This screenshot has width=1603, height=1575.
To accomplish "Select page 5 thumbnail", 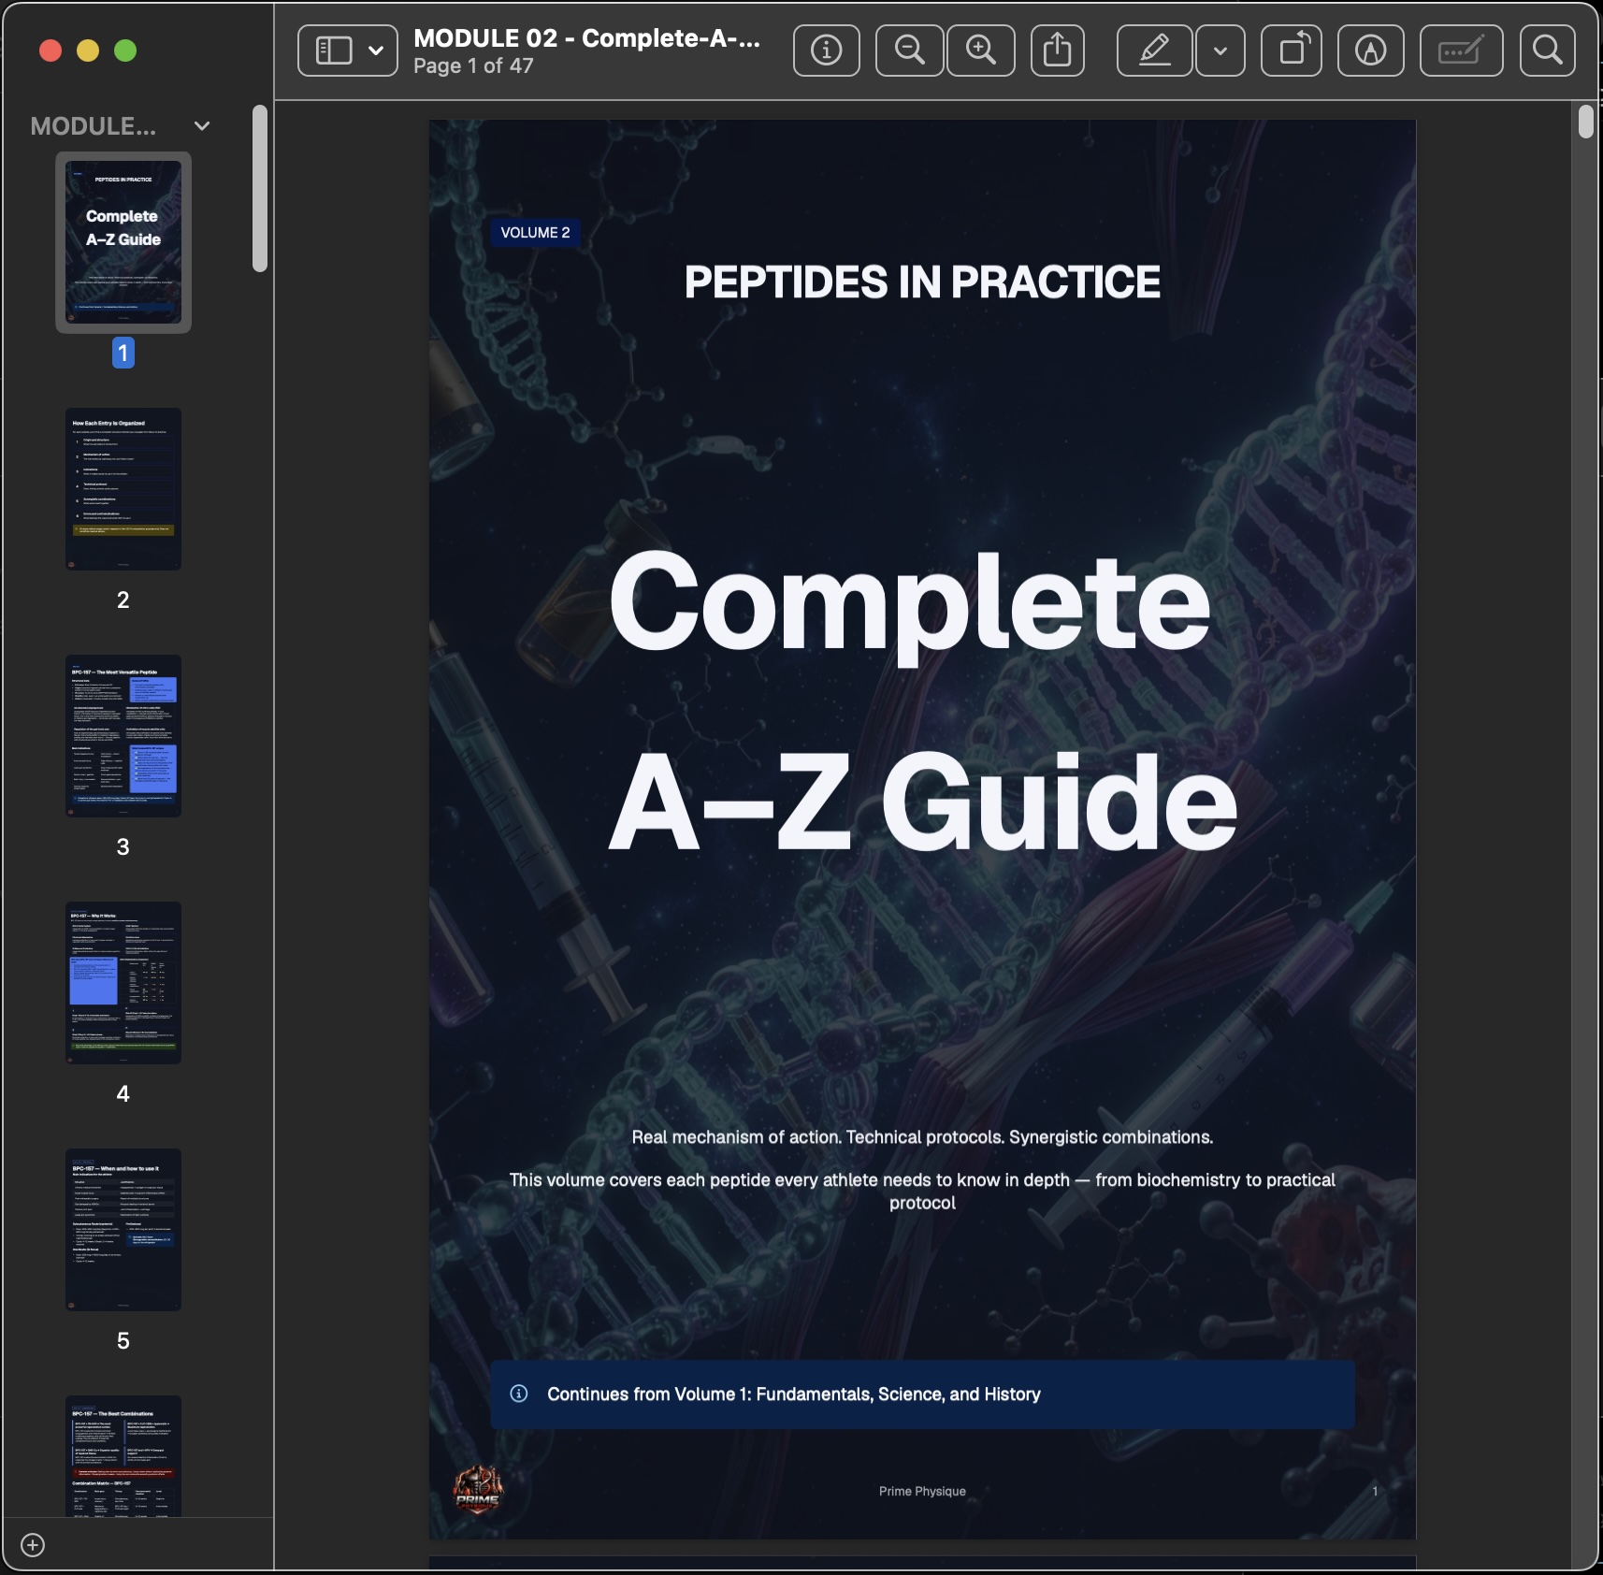I will point(123,1230).
